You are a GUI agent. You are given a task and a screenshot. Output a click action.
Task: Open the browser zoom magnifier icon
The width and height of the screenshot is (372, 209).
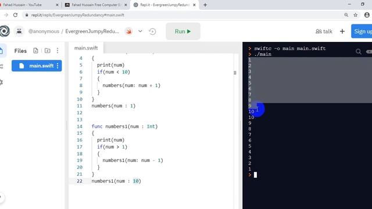pyautogui.click(x=346, y=15)
